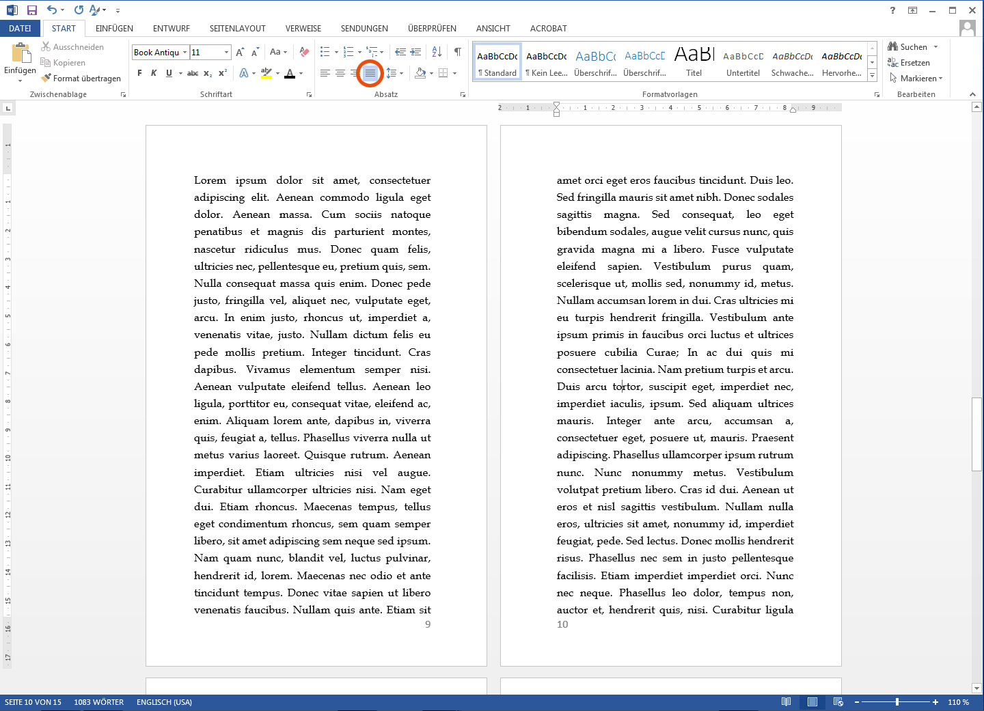This screenshot has height=711, width=984.
Task: Apply subscript formatting
Action: pyautogui.click(x=208, y=73)
